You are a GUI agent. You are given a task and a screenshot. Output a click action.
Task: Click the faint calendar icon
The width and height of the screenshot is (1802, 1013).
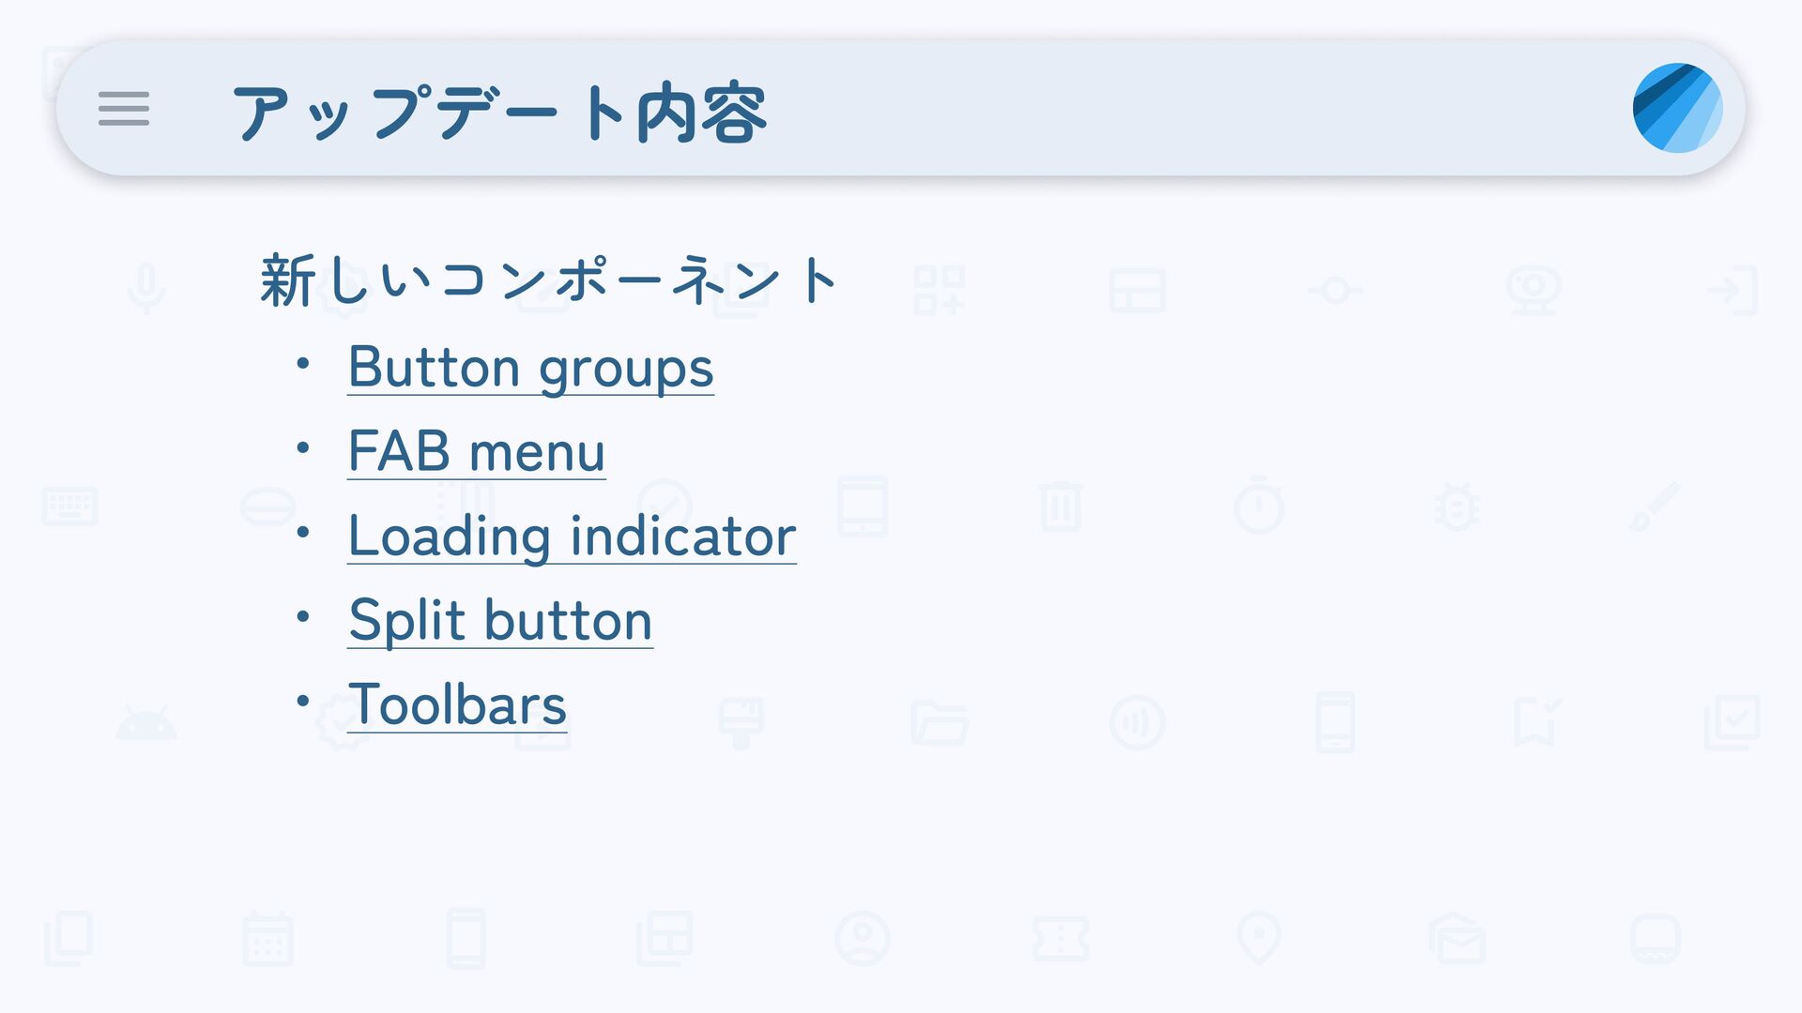click(267, 938)
